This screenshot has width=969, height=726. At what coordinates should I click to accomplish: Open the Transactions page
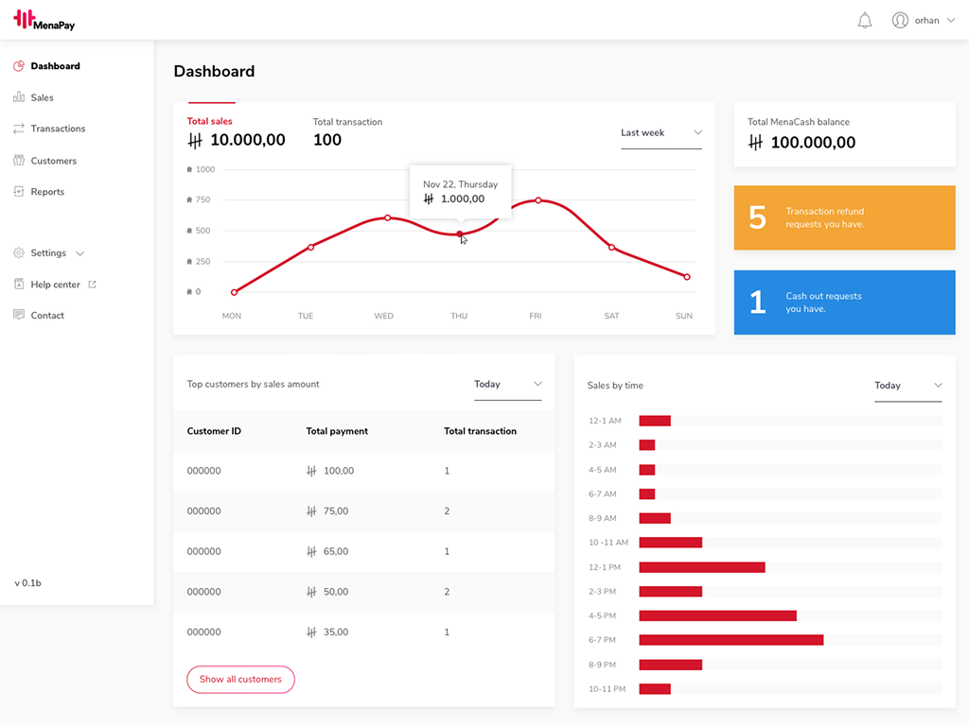click(58, 129)
